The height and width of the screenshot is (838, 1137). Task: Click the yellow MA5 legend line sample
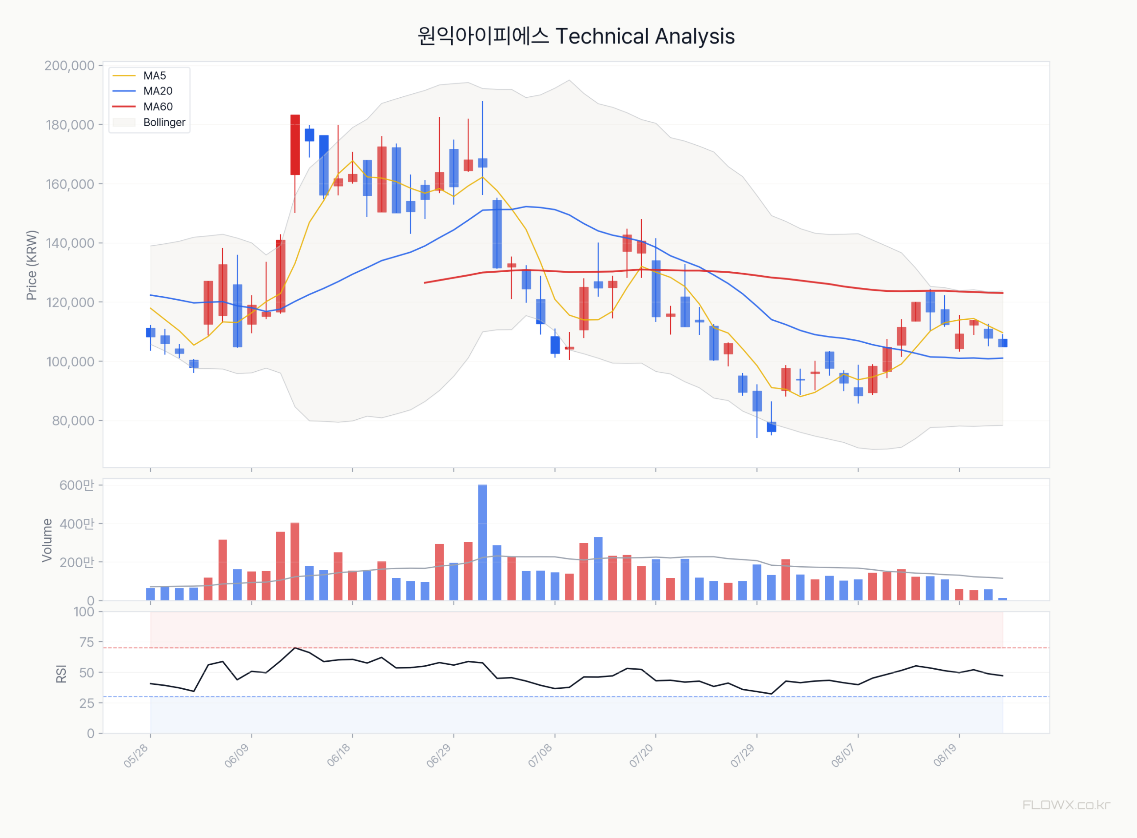124,75
